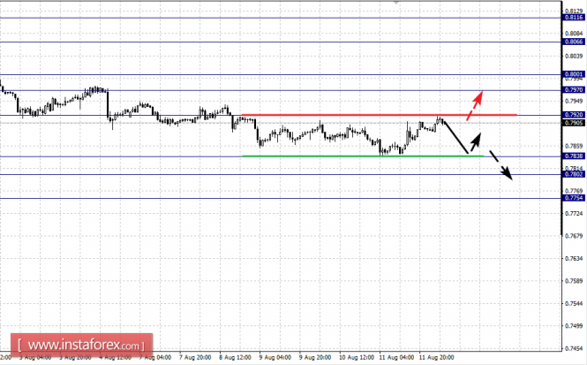Select the short solid black upward arrowhead

coord(476,141)
